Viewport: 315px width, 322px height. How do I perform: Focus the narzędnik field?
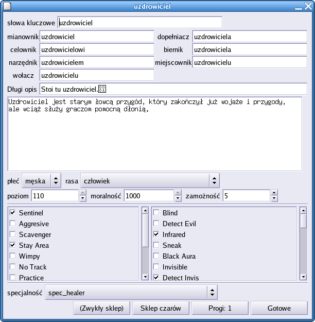97,62
